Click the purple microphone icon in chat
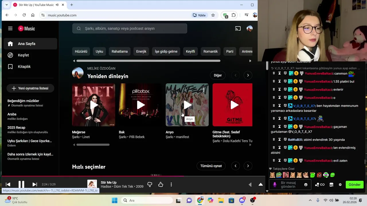Screen dimensions: 367x206 [275, 185]
